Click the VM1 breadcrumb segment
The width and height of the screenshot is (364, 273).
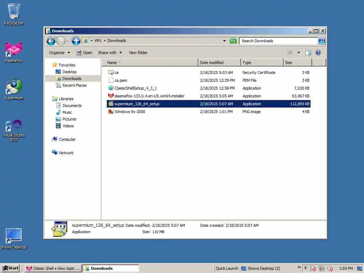pos(98,41)
